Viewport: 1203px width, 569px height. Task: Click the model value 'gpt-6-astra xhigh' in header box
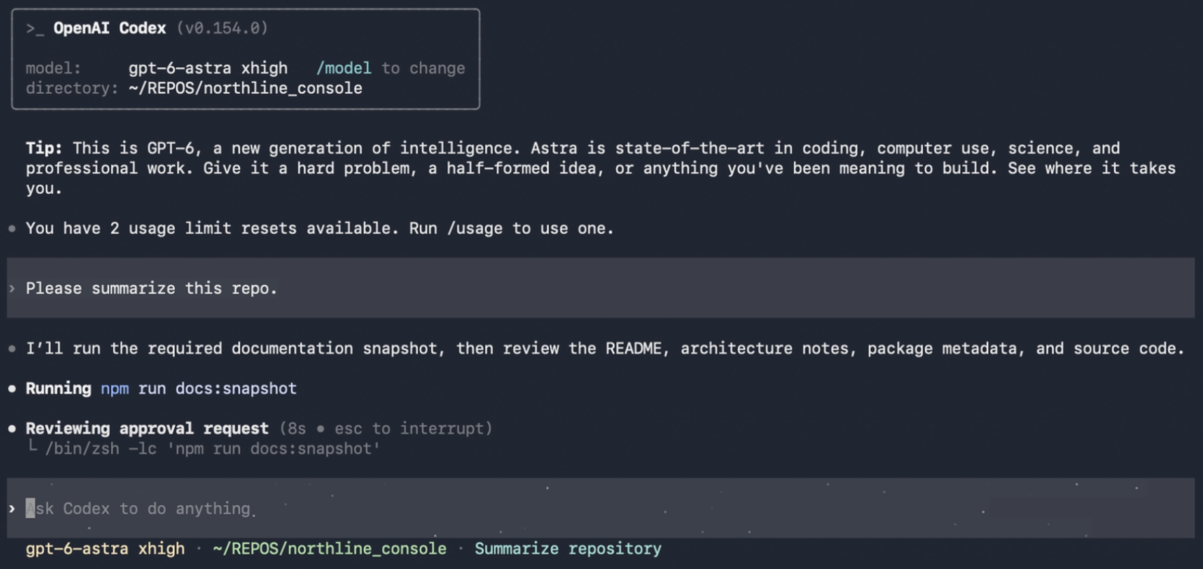click(208, 68)
